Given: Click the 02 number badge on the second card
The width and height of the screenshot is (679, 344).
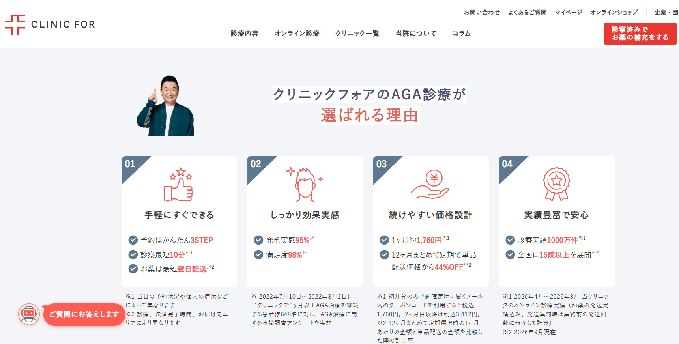Looking at the screenshot, I should [x=256, y=164].
